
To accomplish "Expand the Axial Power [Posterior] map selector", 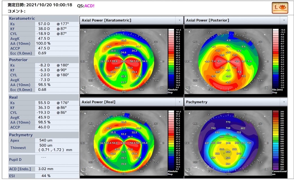I will 284,20.
